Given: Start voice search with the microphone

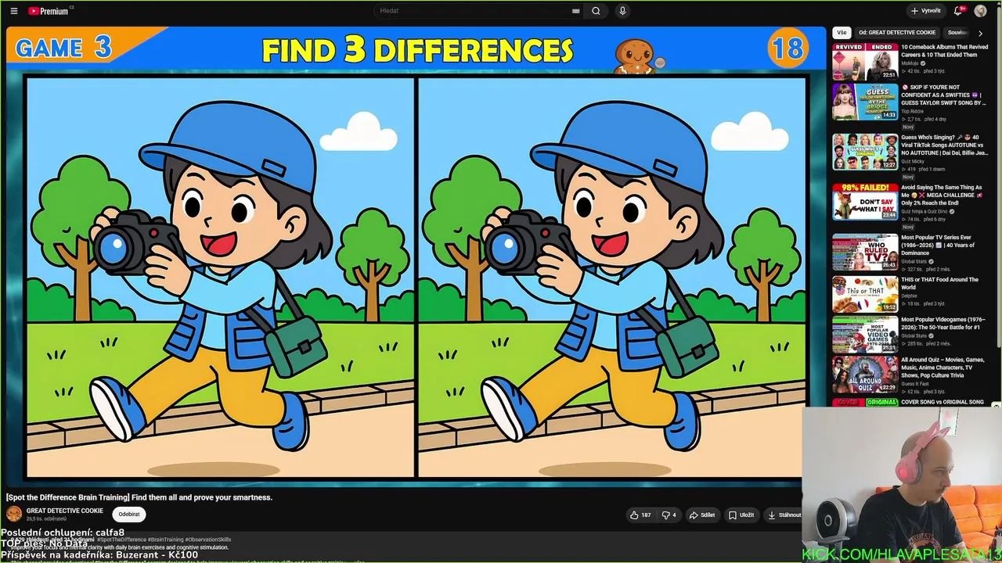Looking at the screenshot, I should (x=622, y=11).
